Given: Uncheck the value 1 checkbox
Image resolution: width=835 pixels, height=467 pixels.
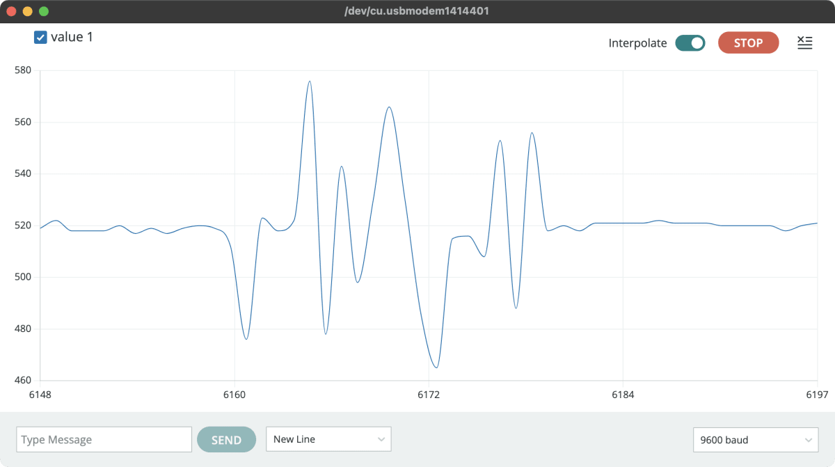Looking at the screenshot, I should tap(40, 37).
